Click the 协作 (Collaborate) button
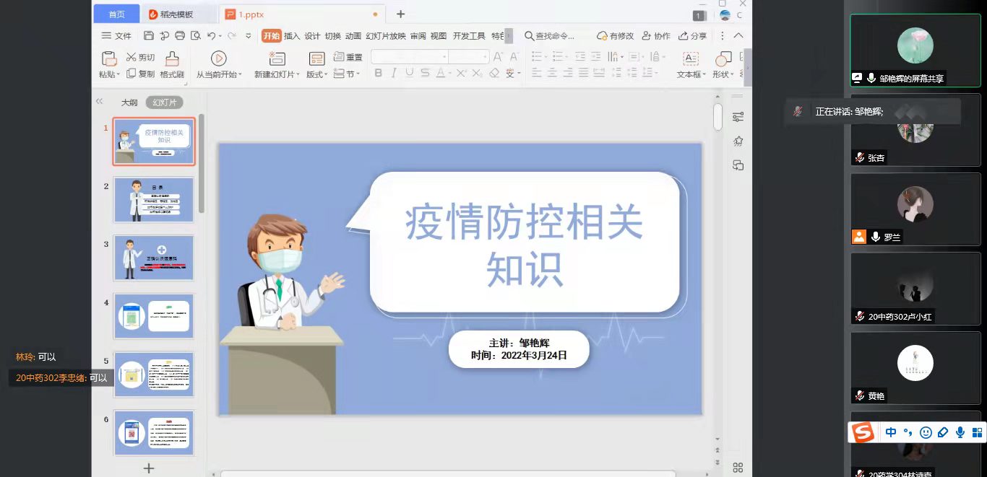 click(656, 36)
